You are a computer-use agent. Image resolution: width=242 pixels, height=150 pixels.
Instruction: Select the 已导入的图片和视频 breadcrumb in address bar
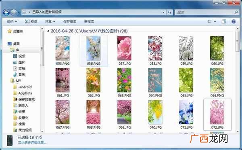[47, 12]
